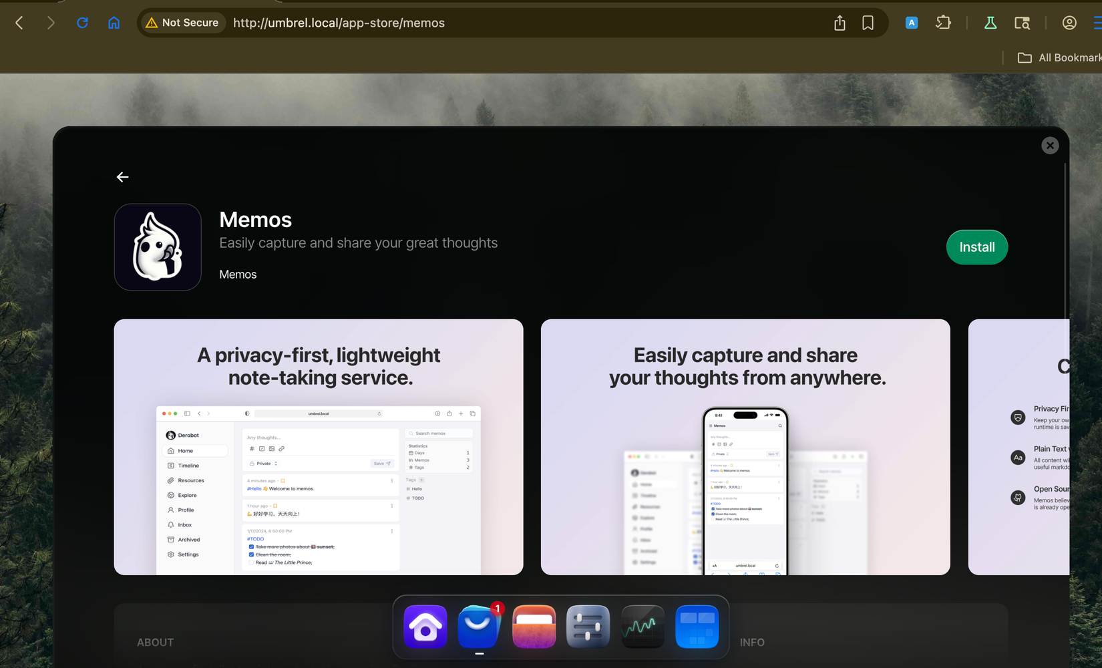The image size is (1102, 668).
Task: Click the ABOUT section heading
Action: click(x=155, y=642)
